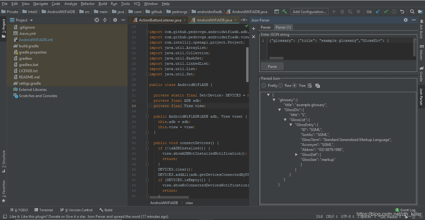Click the JSON input horizontal scrollbar

click(x=276, y=58)
